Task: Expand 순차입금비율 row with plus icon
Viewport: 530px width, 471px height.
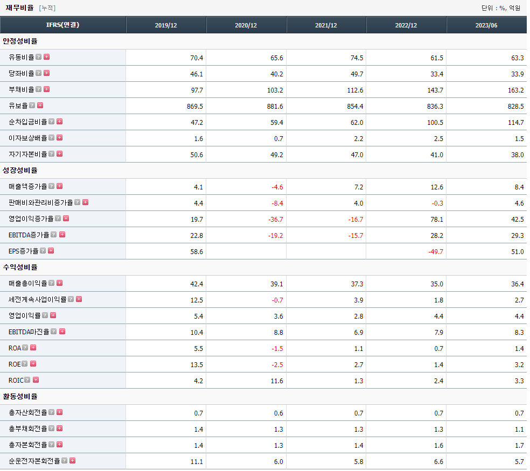Action: pos(59,121)
